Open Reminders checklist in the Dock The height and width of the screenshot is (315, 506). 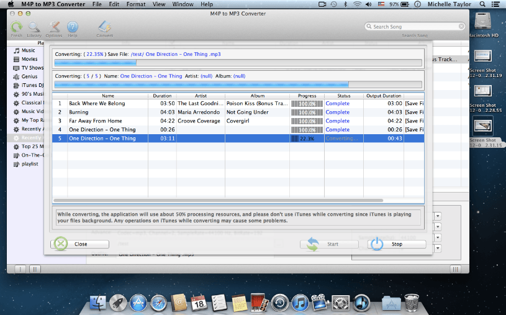click(219, 303)
